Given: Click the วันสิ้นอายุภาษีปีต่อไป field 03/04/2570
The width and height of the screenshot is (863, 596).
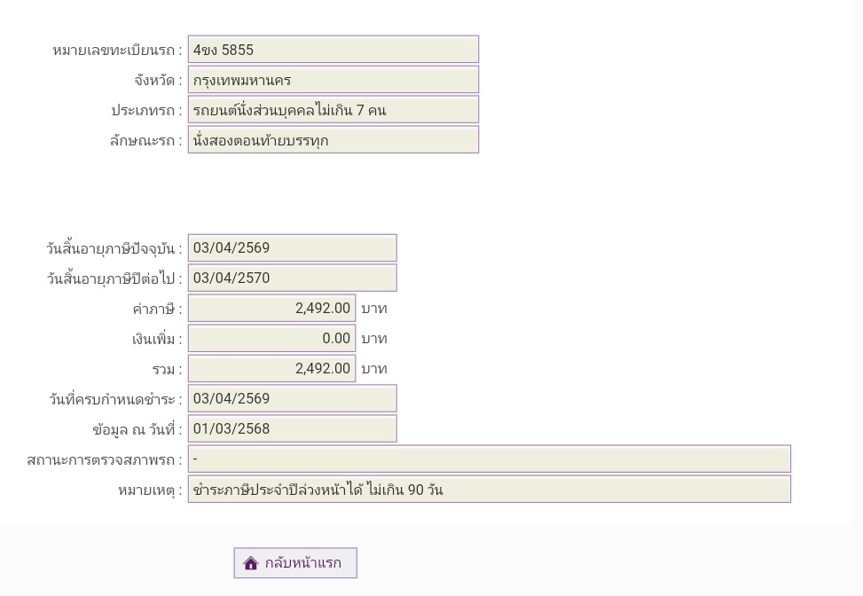Looking at the screenshot, I should coord(293,278).
